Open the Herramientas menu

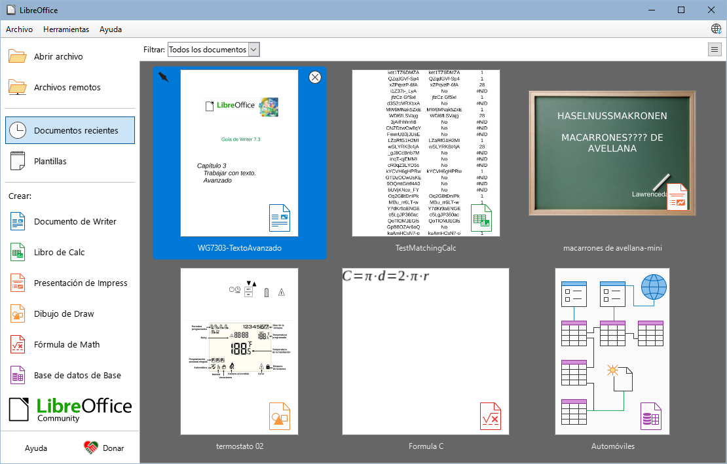[x=66, y=29]
